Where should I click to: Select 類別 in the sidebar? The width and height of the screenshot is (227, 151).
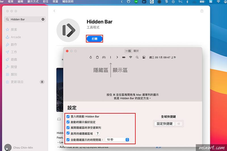[x=11, y=75]
